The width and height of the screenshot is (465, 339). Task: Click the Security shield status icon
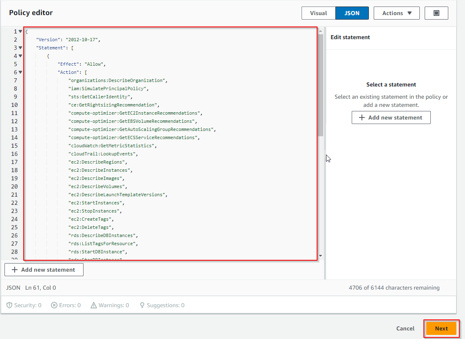pos(9,305)
